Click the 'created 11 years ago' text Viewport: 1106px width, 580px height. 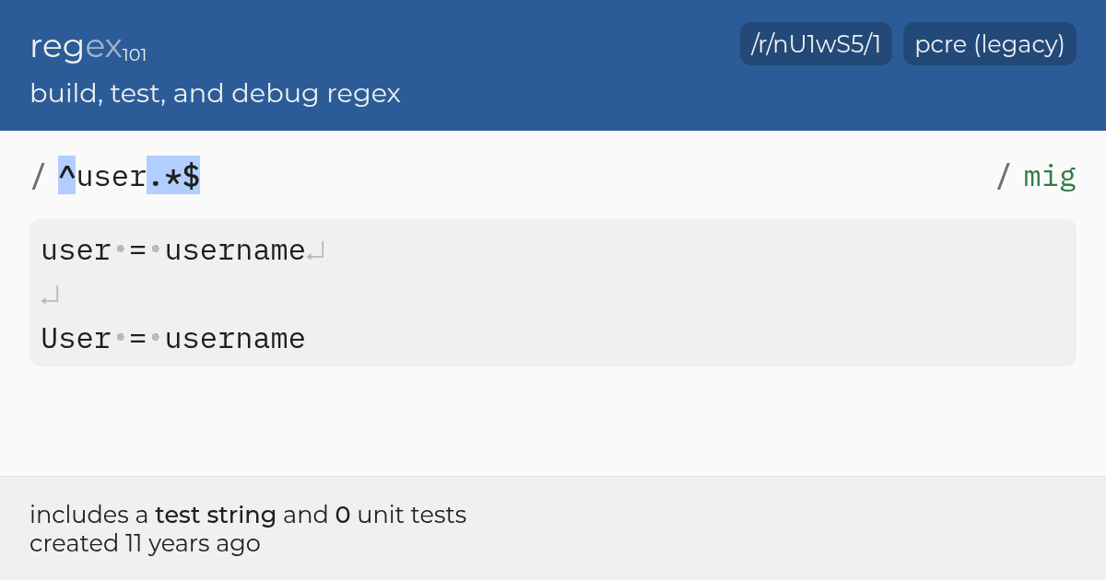(x=145, y=543)
